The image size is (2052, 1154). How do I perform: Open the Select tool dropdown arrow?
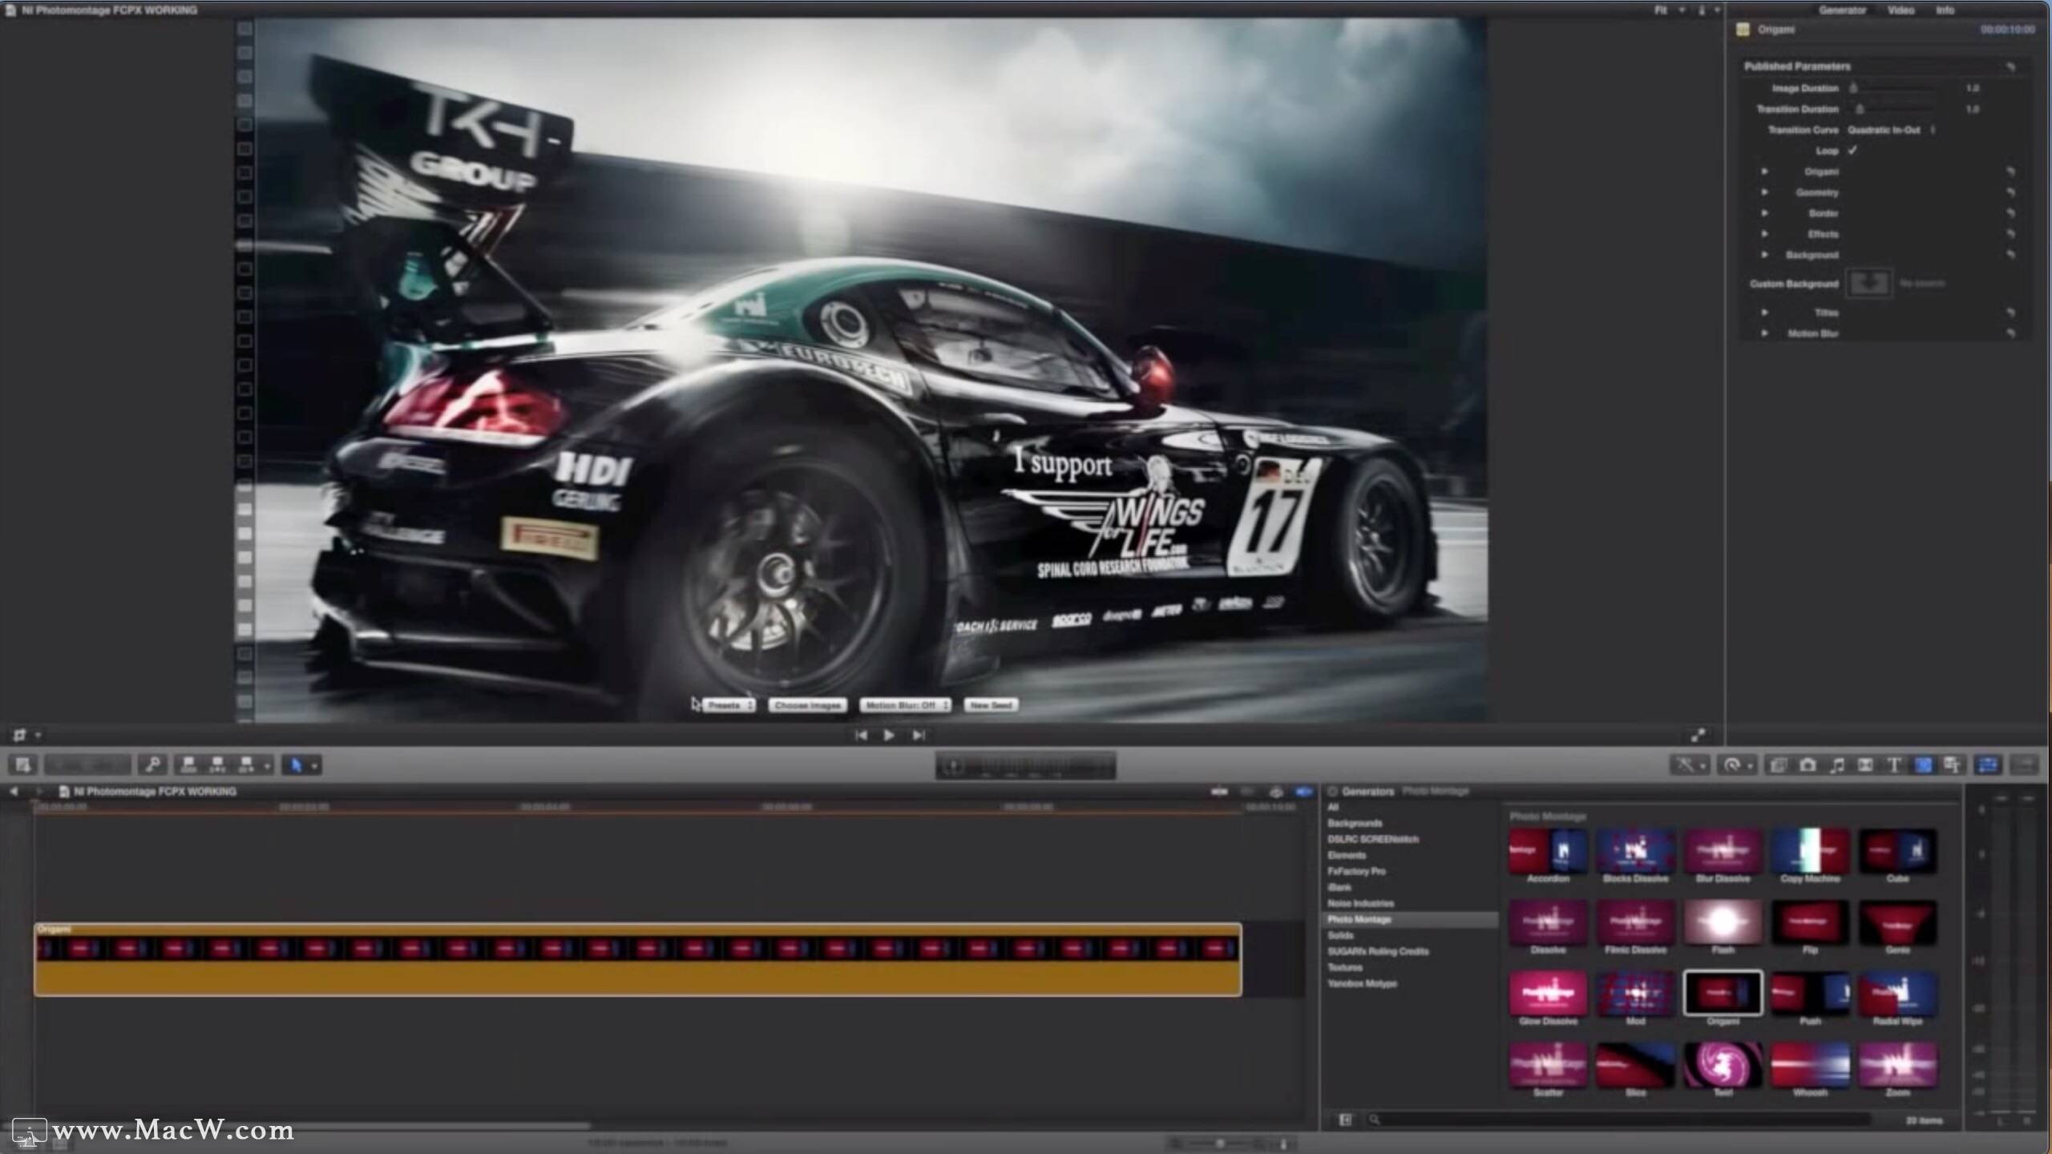314,765
